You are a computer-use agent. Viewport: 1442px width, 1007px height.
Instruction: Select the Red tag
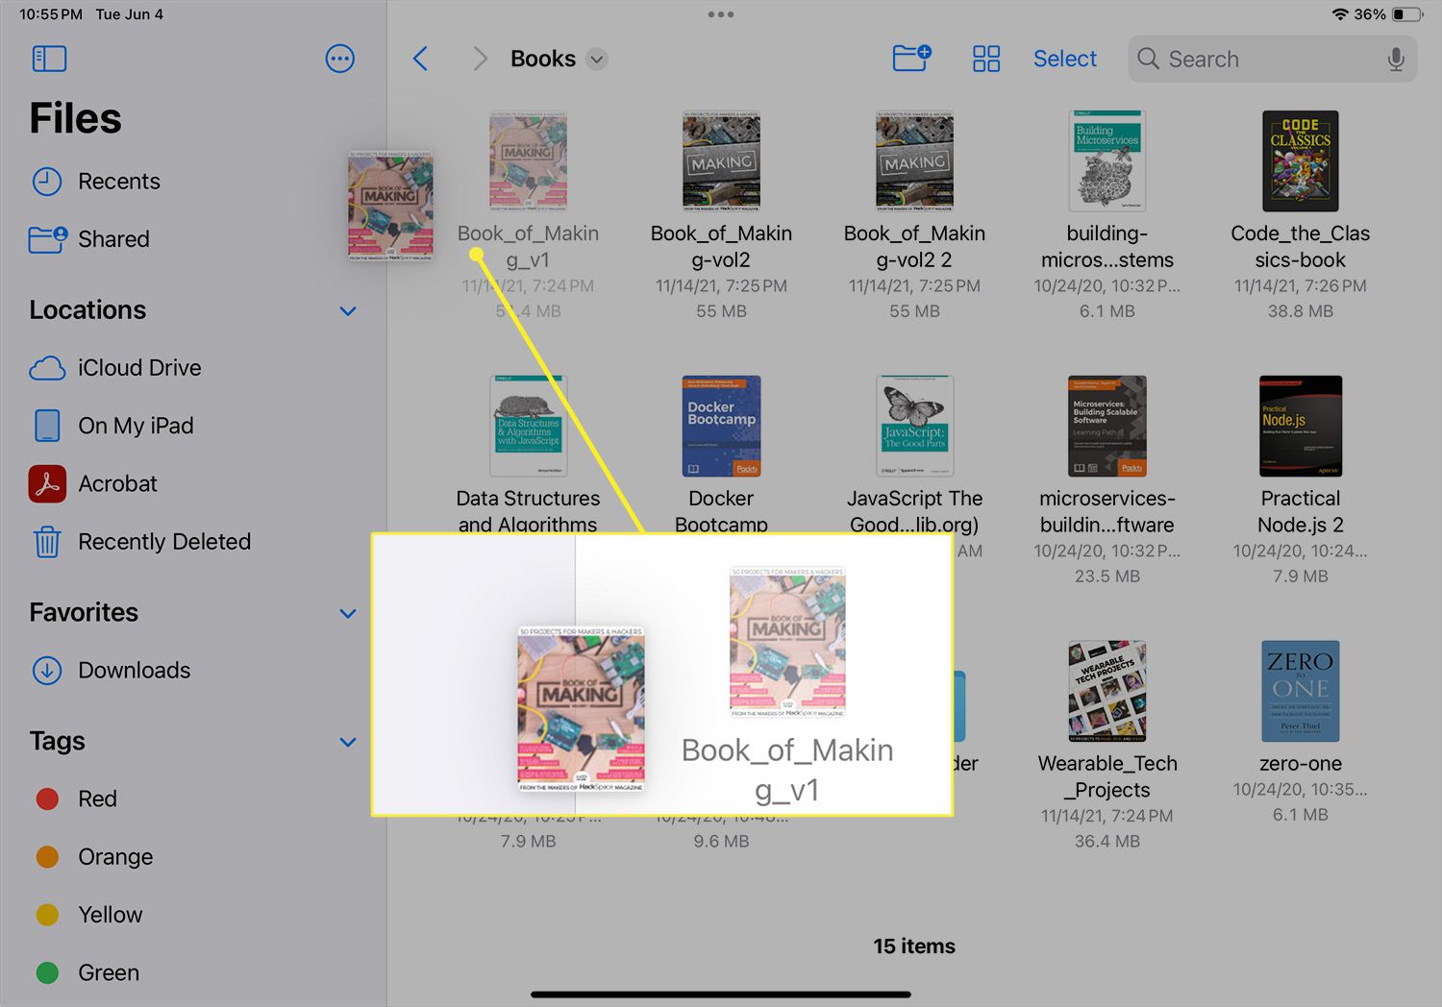(x=96, y=798)
